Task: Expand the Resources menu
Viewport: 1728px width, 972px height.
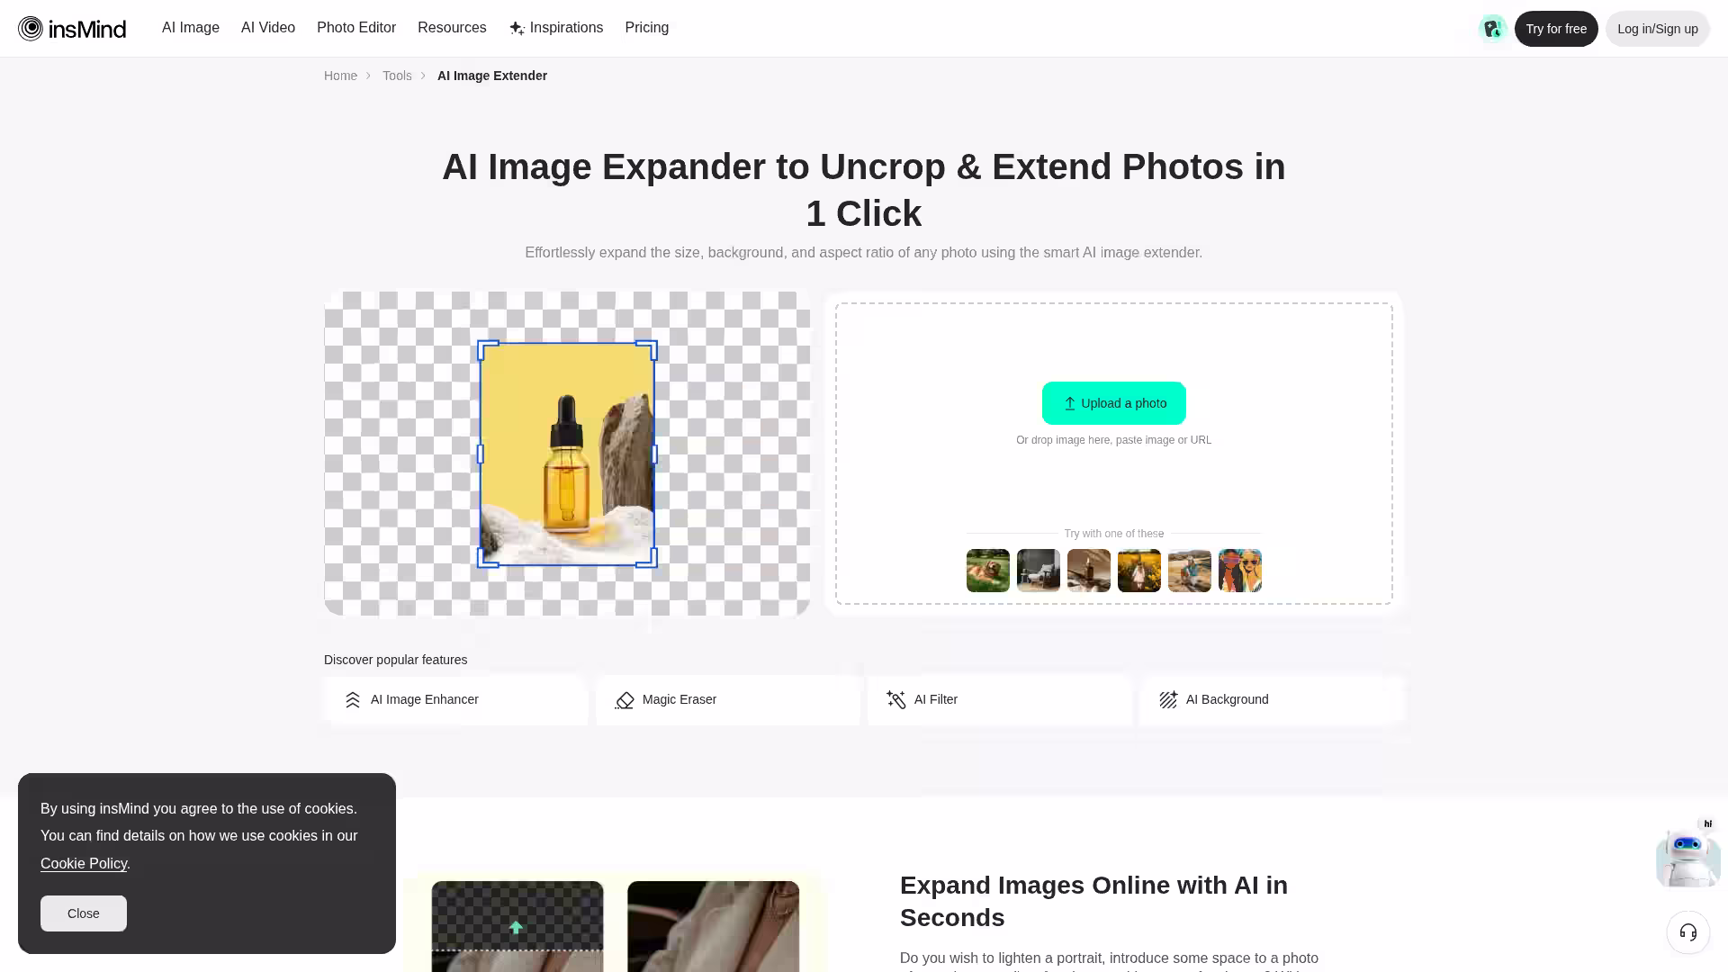Action: (x=452, y=28)
